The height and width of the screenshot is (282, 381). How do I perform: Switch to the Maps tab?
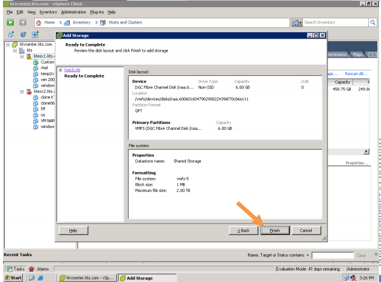pos(358,55)
